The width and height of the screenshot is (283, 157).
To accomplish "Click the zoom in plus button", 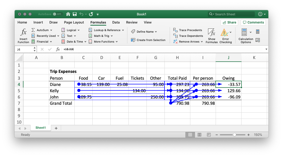I will point(249,135).
